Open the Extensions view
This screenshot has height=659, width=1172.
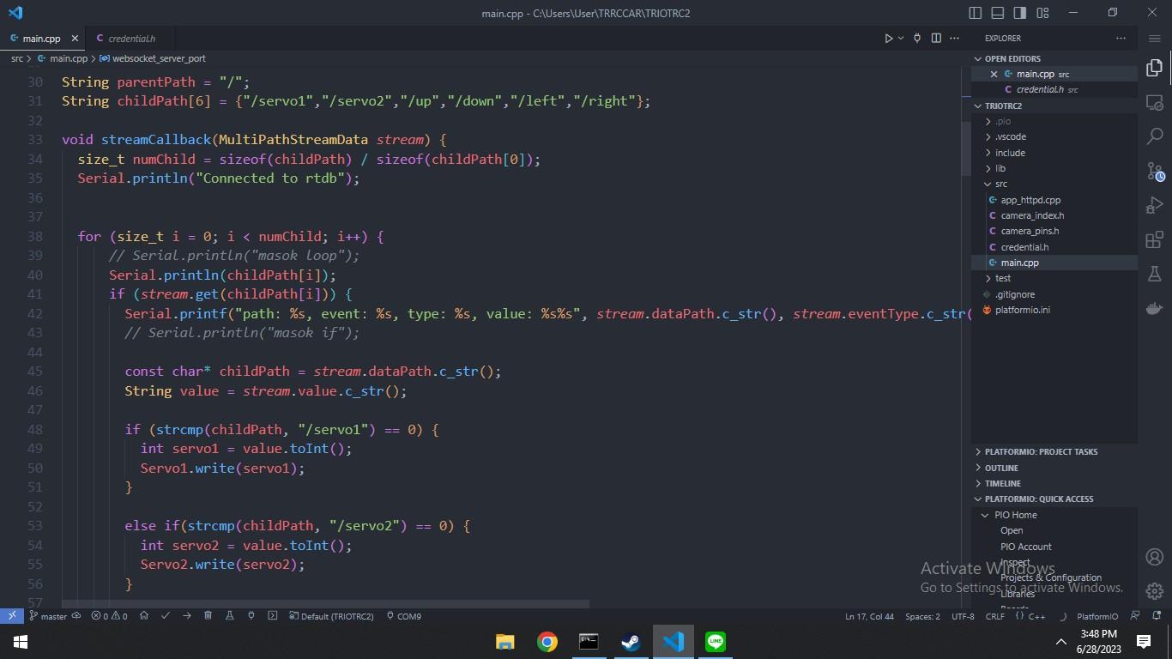tap(1155, 239)
